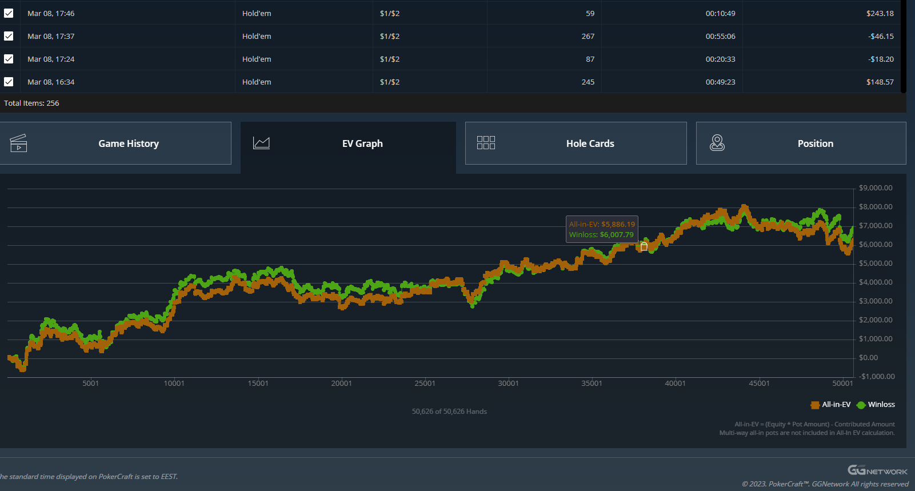
Task: Click the GGNetwork logo
Action: tap(877, 470)
